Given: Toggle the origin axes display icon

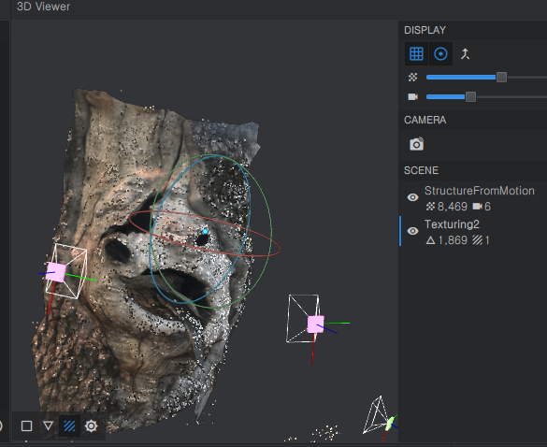Looking at the screenshot, I should click(x=465, y=53).
